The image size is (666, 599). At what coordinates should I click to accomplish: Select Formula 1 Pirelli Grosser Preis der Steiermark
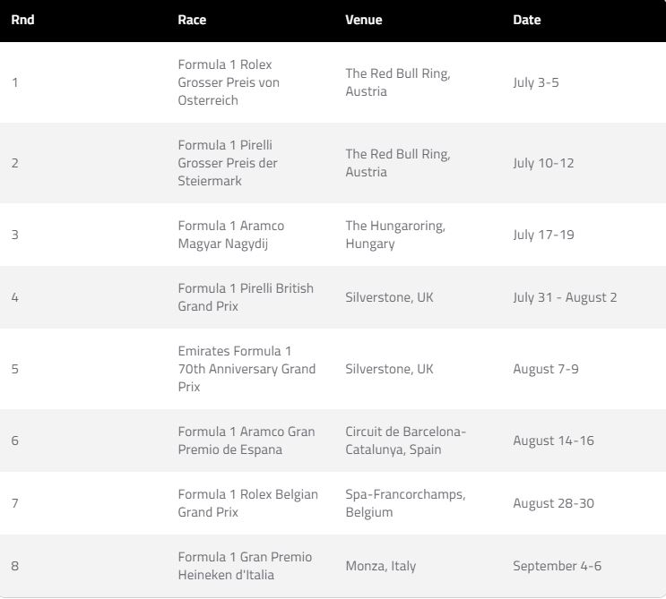[228, 163]
